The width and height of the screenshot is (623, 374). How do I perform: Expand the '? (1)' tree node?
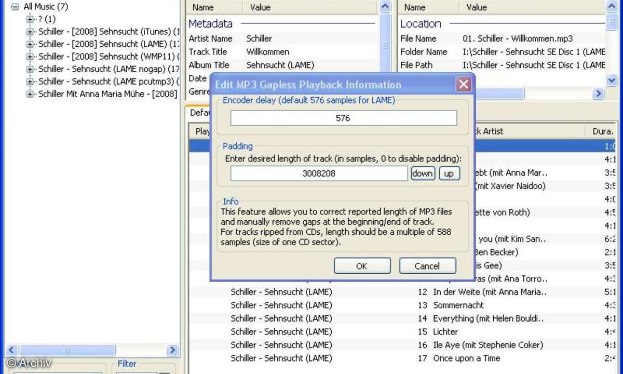pyautogui.click(x=30, y=19)
